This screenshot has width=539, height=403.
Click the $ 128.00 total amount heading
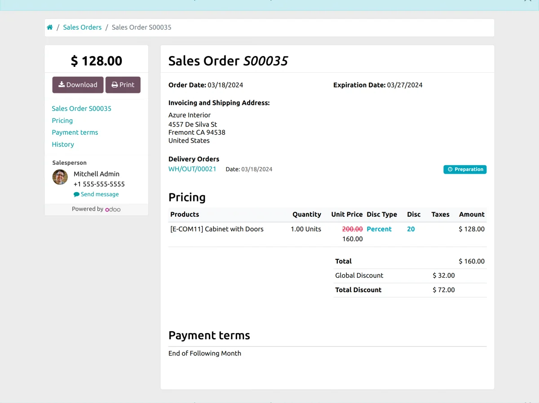[96, 61]
